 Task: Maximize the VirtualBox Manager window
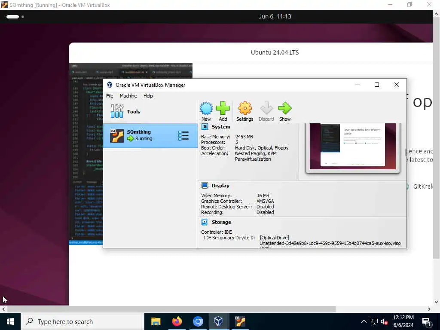click(377, 85)
